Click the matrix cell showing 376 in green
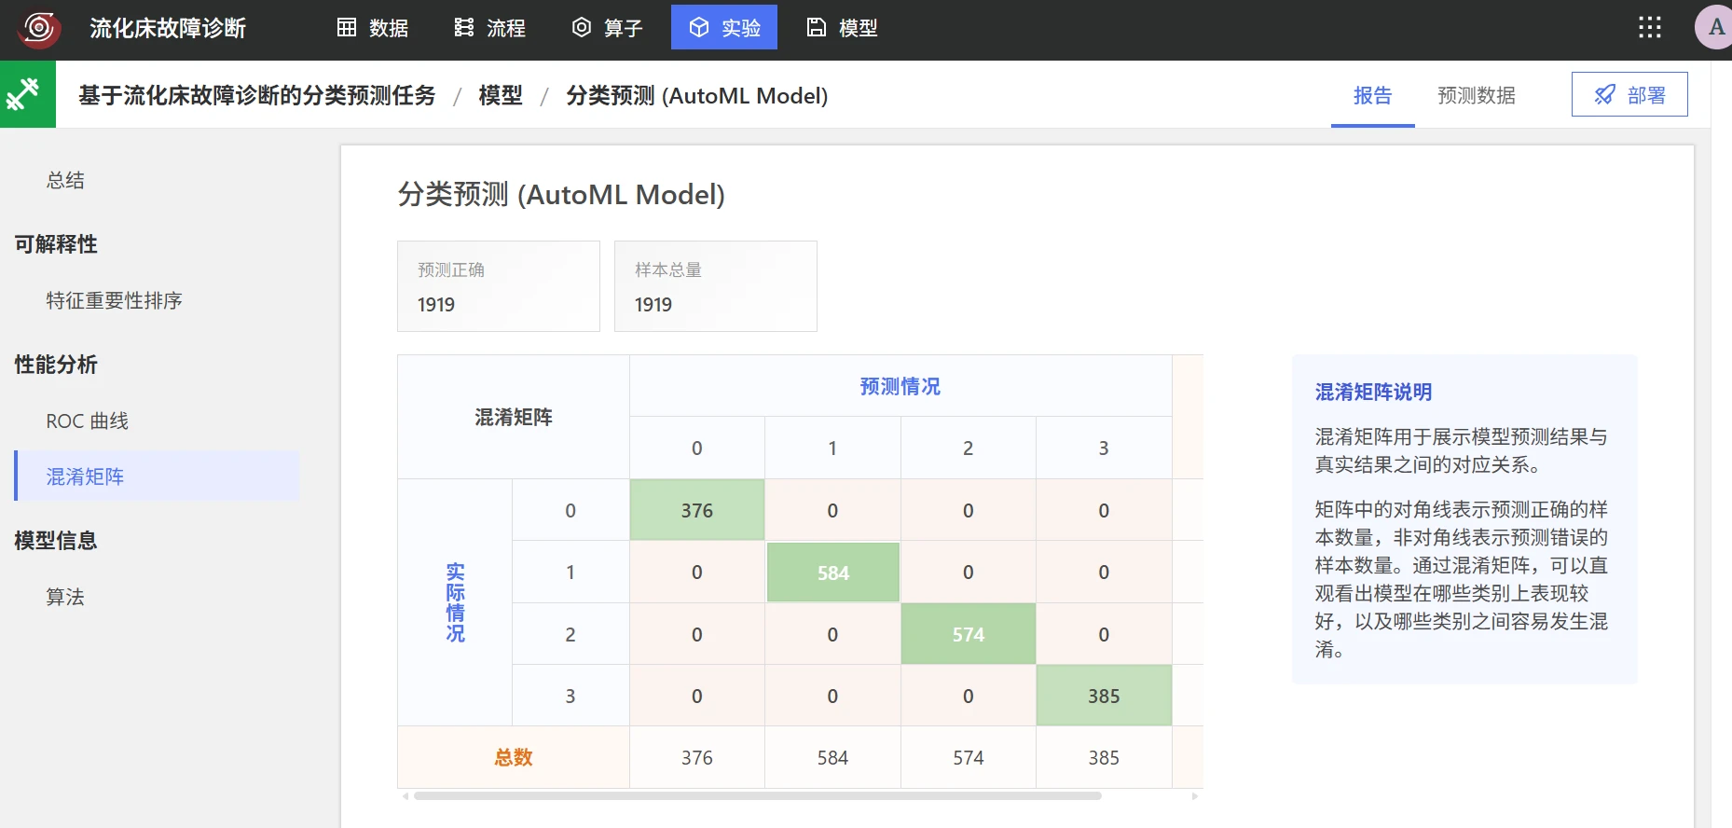The image size is (1732, 828). [697, 510]
